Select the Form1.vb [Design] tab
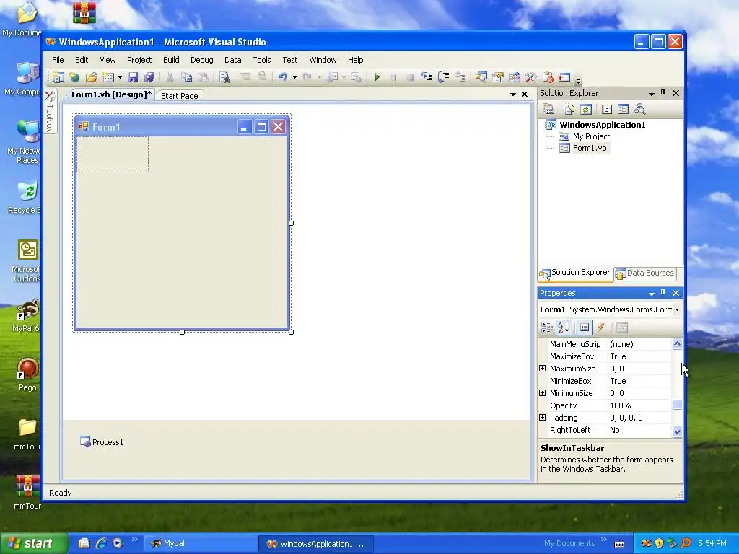Image resolution: width=739 pixels, height=554 pixels. coord(110,94)
